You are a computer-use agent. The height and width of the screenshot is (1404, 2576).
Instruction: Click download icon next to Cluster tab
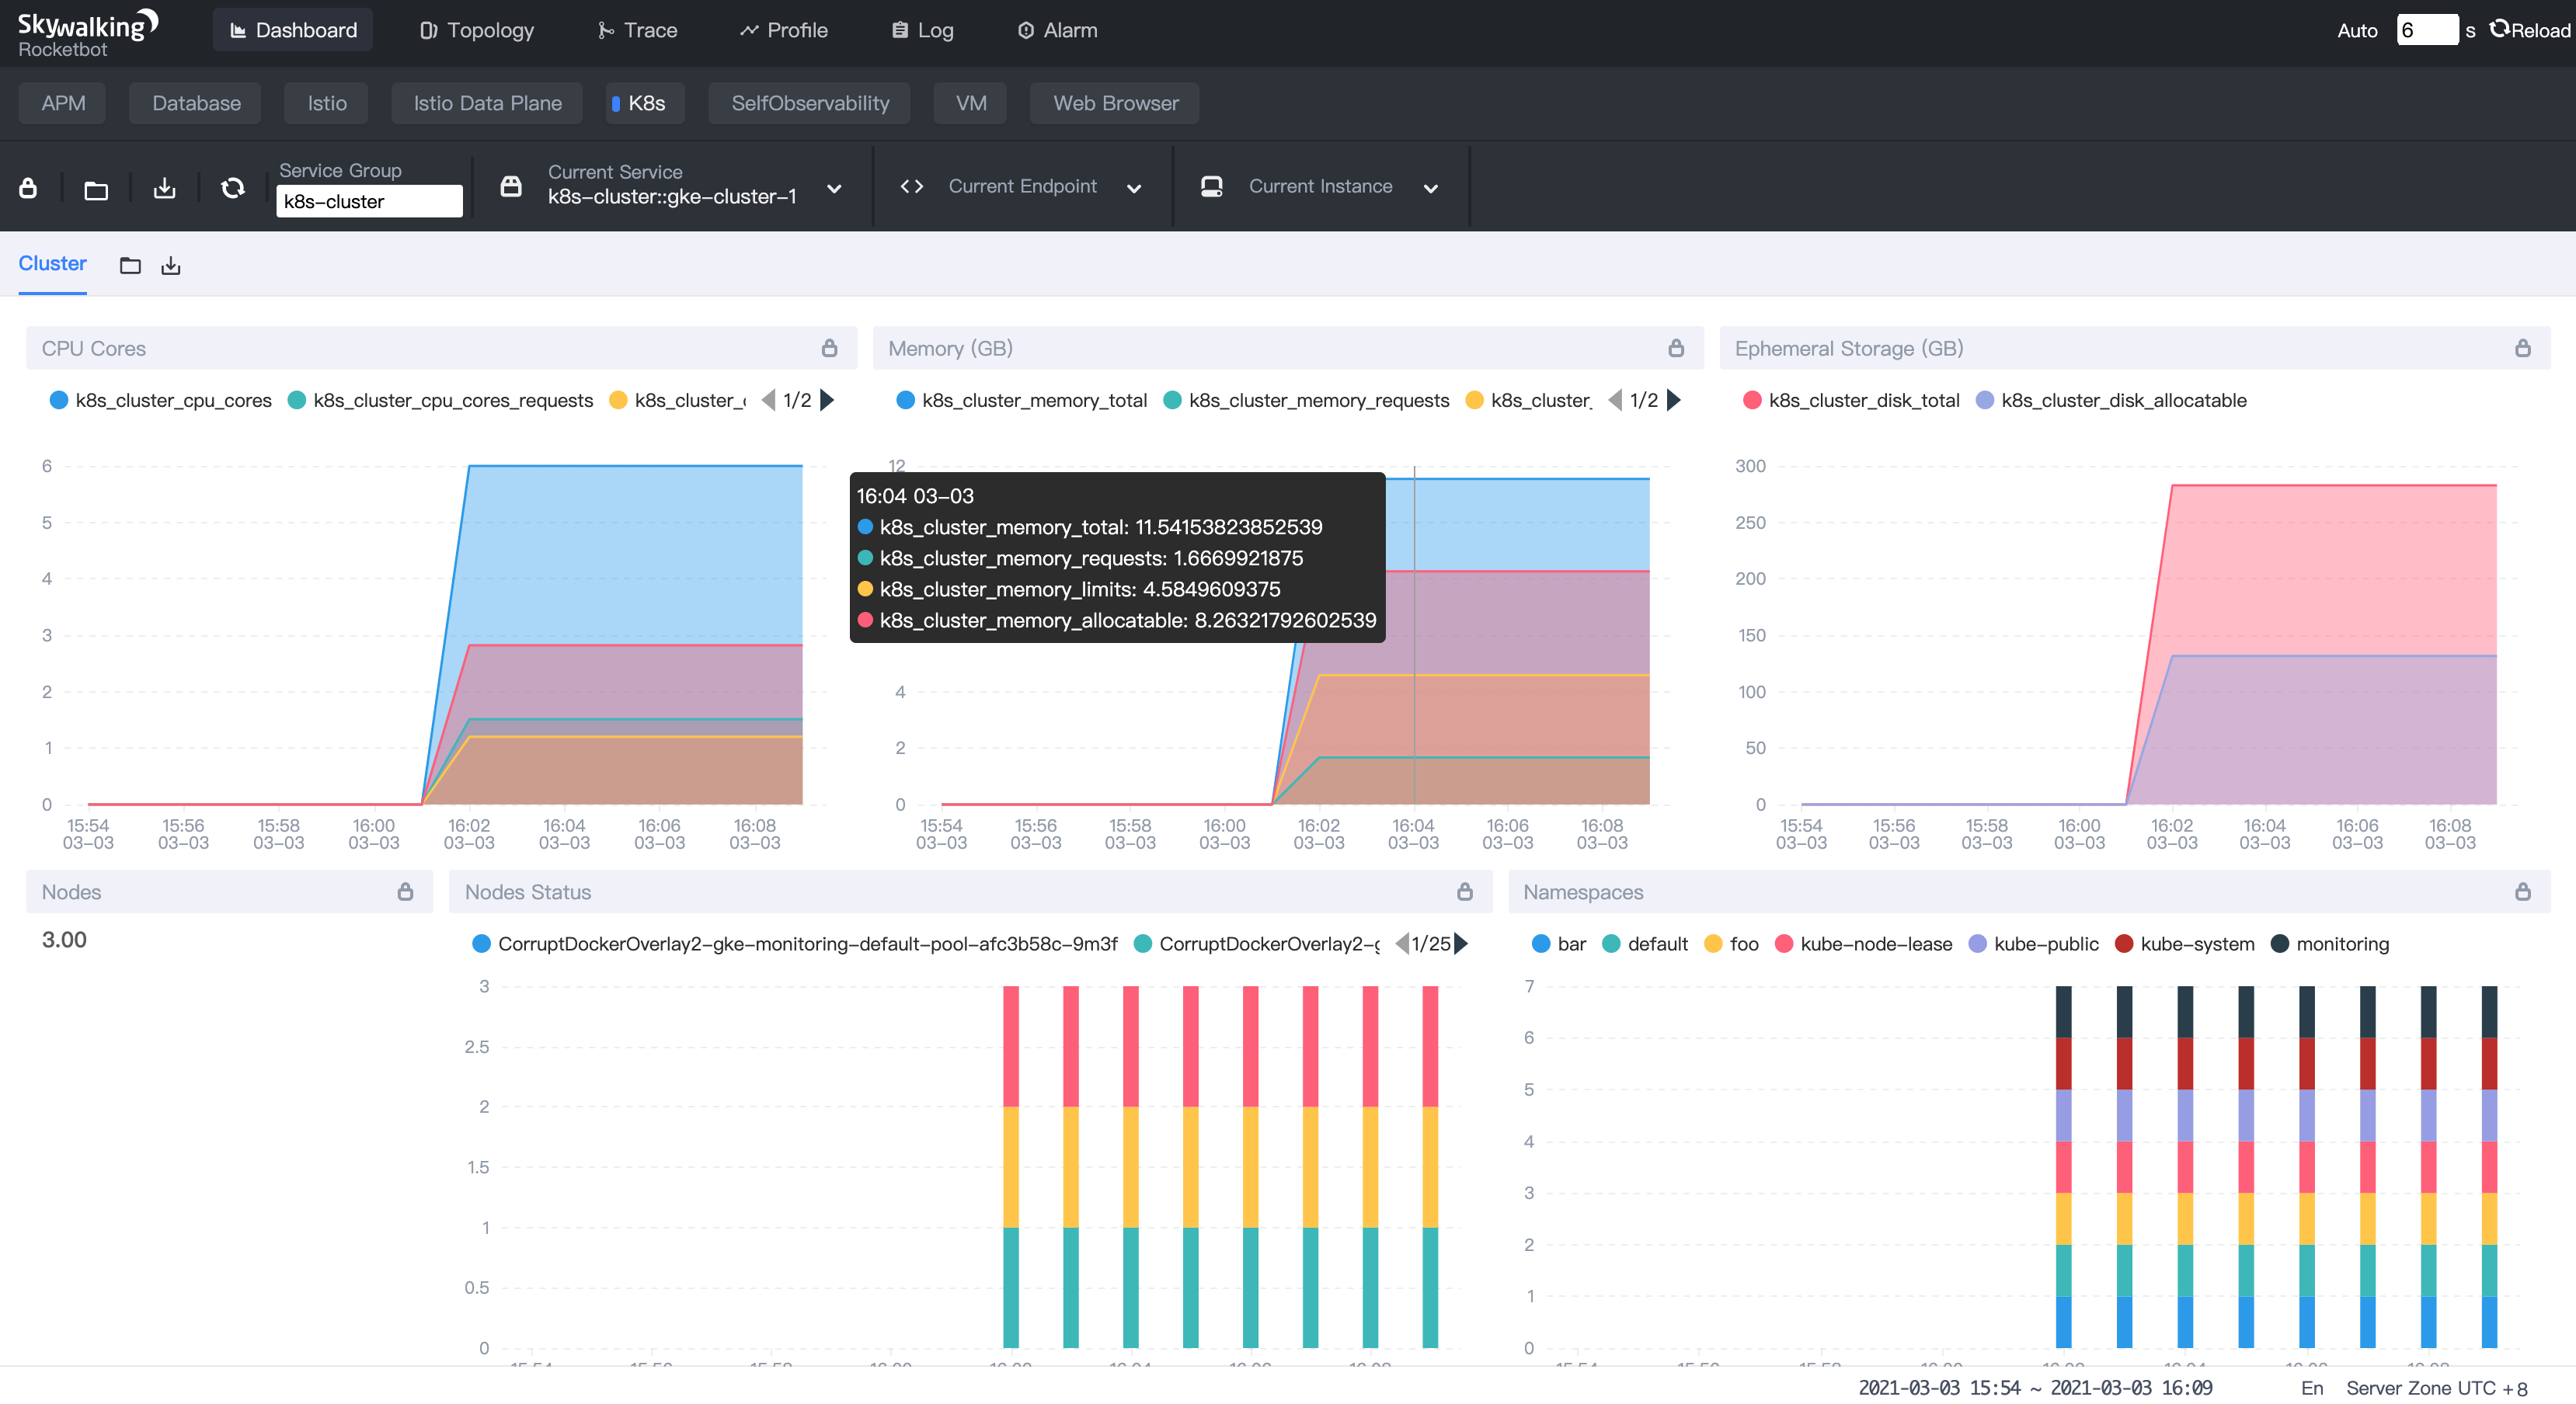[x=171, y=265]
